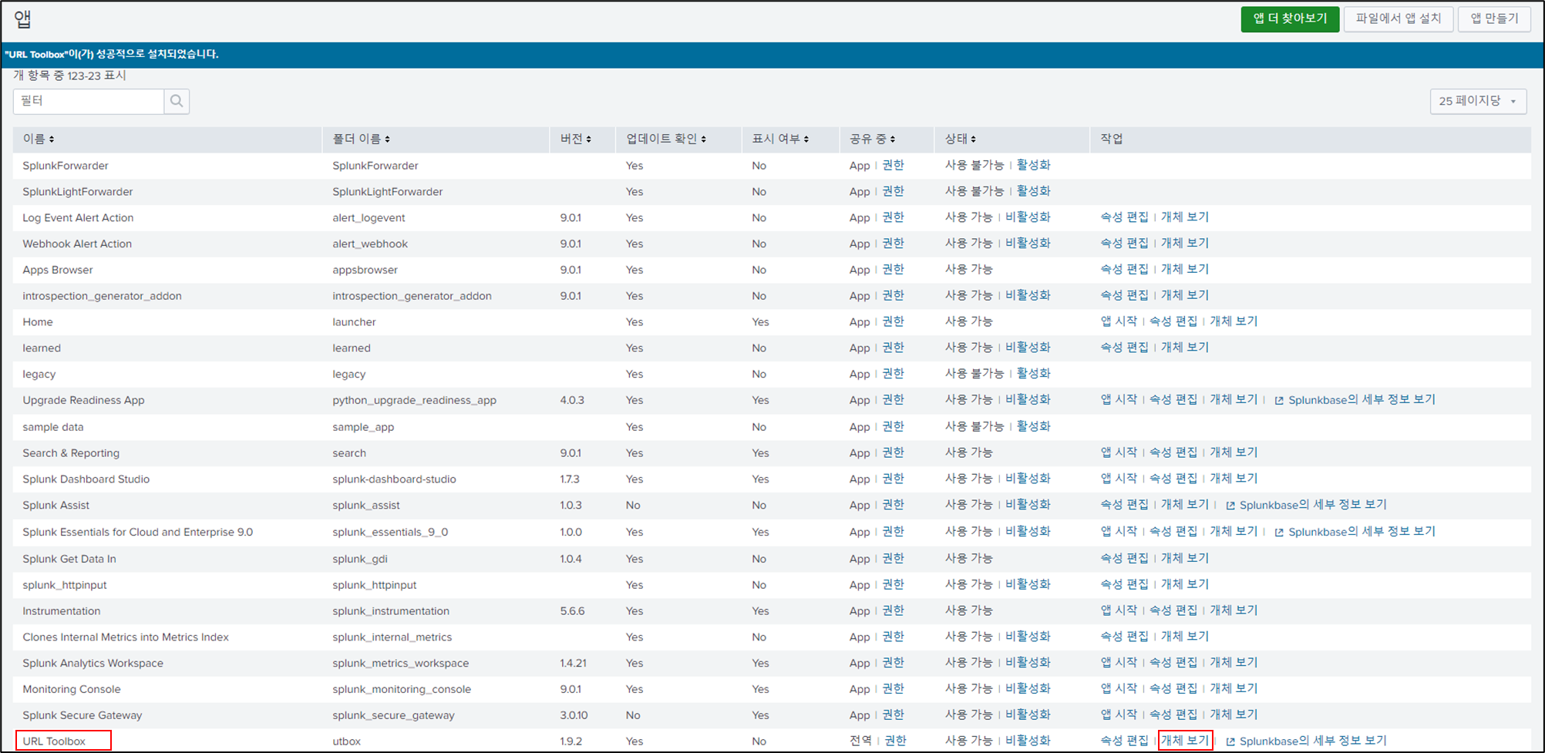Sort the table by 버전 column
The width and height of the screenshot is (1545, 753).
576,139
